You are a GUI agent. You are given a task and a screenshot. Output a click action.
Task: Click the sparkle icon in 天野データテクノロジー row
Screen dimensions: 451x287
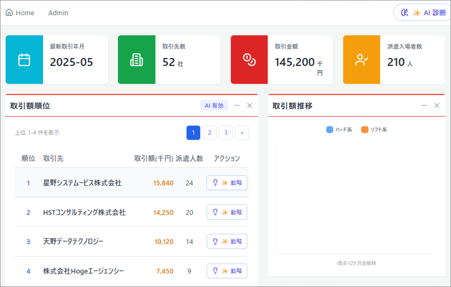(225, 241)
